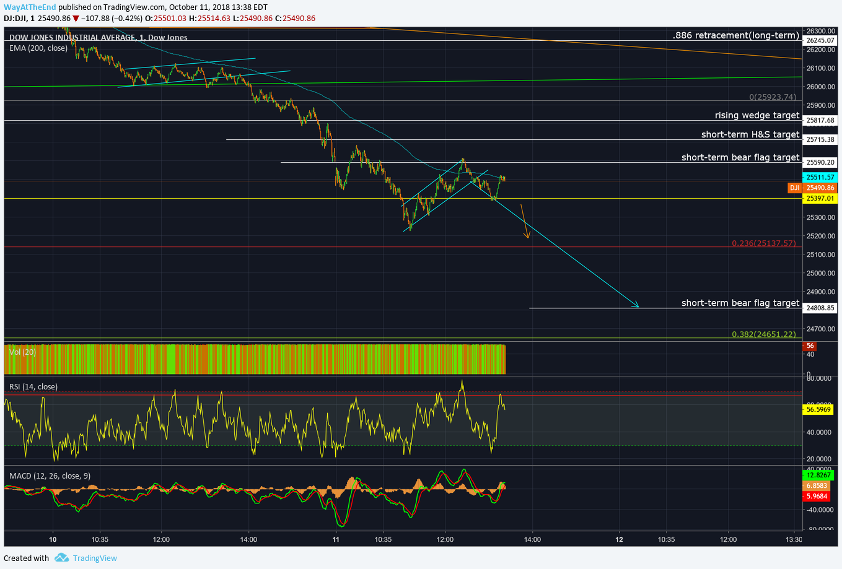Select the EMA (200, close) indicator label
842x569 pixels.
pyautogui.click(x=38, y=48)
